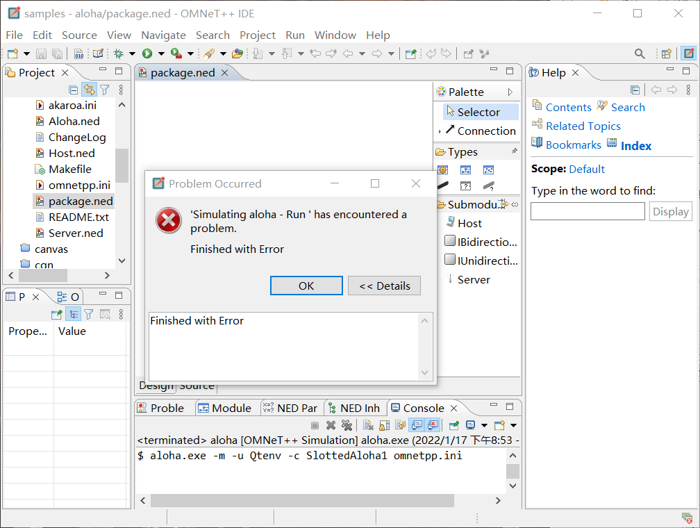Toggle Link with Editor in Project panel
The width and height of the screenshot is (700, 528).
pos(90,90)
